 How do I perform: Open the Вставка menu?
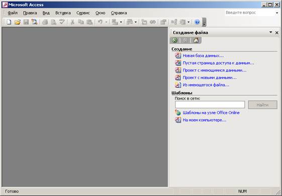point(63,13)
